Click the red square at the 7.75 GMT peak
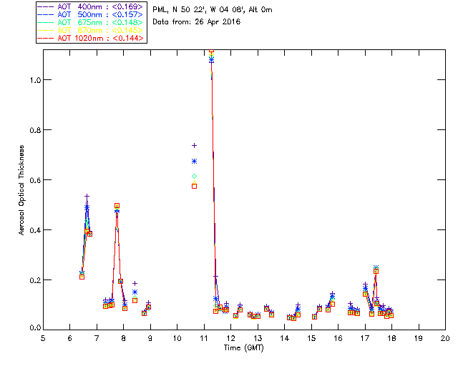 pos(117,206)
